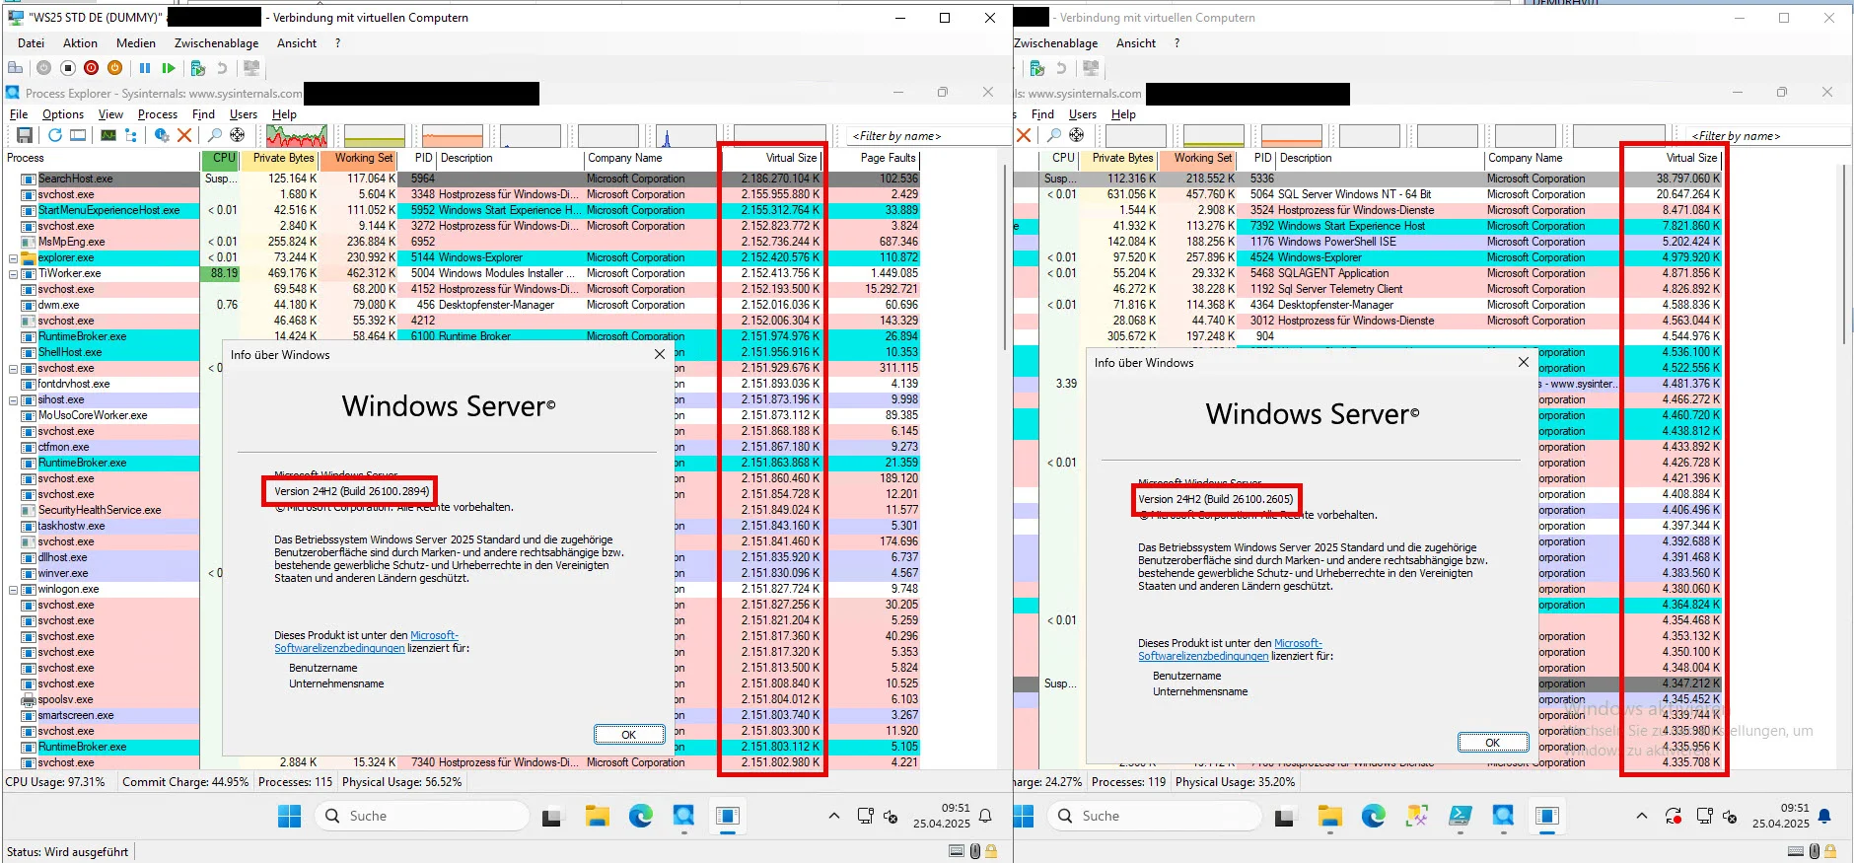Click OK in left Info über Windows dialog
Screen dimensions: 1854x863
tap(629, 735)
